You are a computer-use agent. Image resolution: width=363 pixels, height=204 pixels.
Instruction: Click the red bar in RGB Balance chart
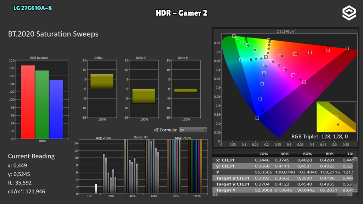coord(28,102)
